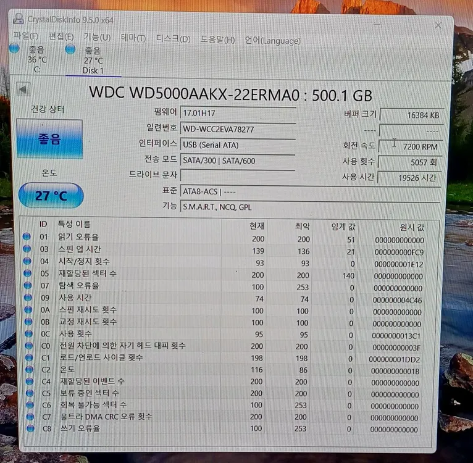The width and height of the screenshot is (473, 463).
Task: Click the status orb for attribute 01
Action: pos(27,236)
